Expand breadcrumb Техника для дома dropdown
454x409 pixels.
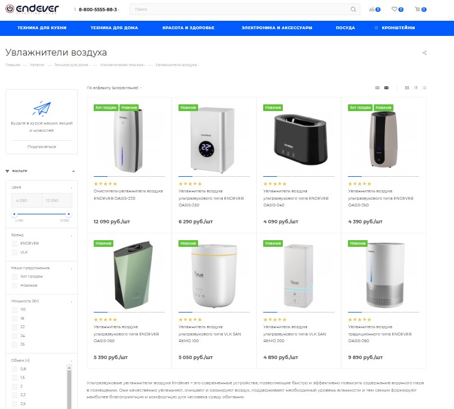point(90,65)
